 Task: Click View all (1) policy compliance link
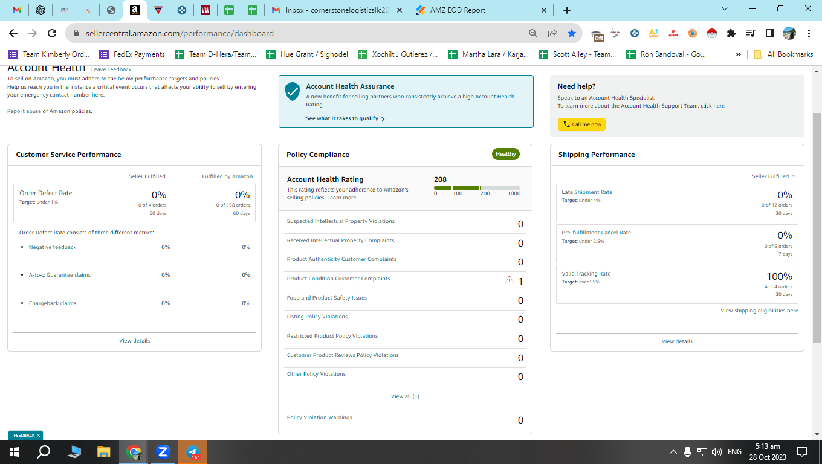click(405, 396)
